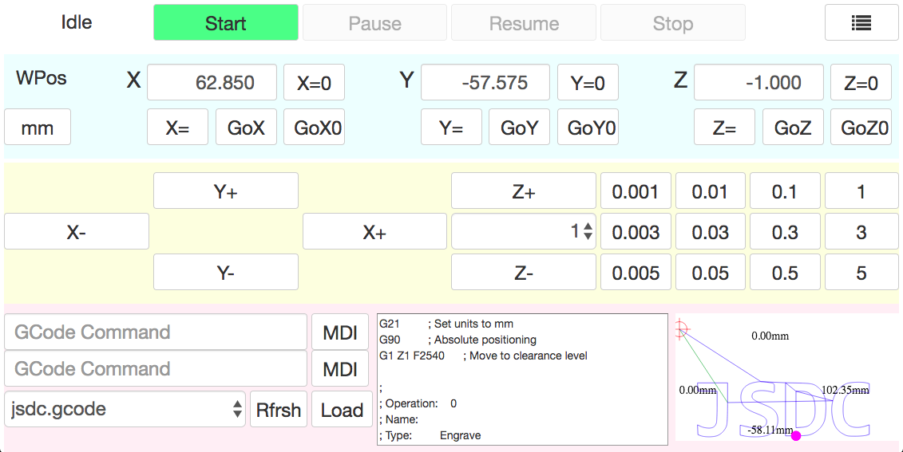This screenshot has width=903, height=452.
Task: Select the 0.05 jog step
Action: 711,273
